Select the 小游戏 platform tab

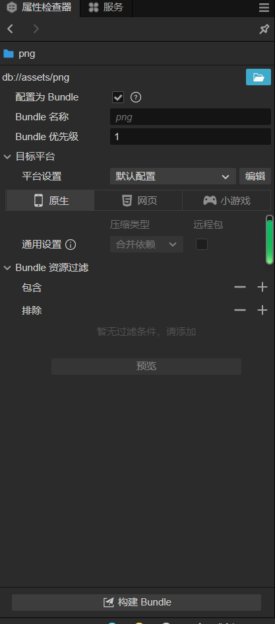227,200
